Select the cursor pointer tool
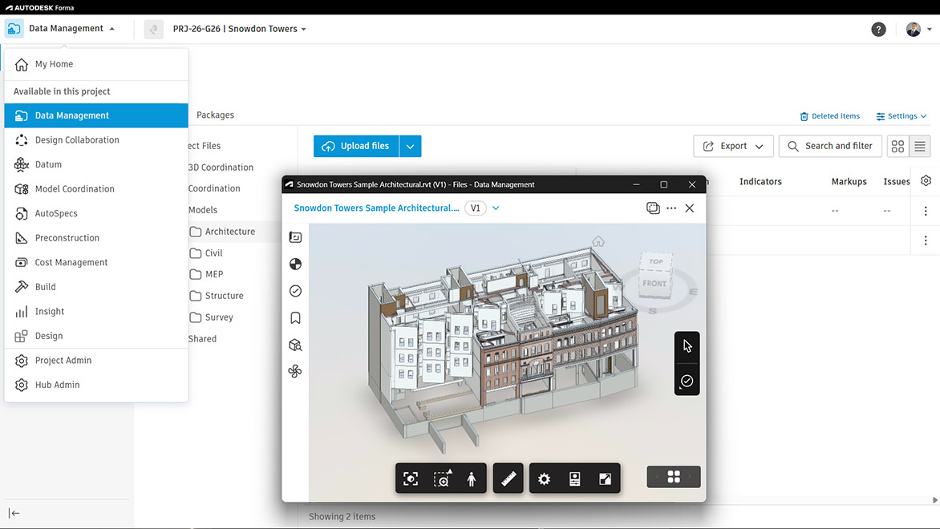 (687, 346)
